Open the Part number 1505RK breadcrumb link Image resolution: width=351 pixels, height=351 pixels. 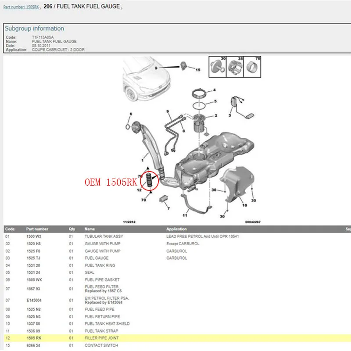pos(21,7)
